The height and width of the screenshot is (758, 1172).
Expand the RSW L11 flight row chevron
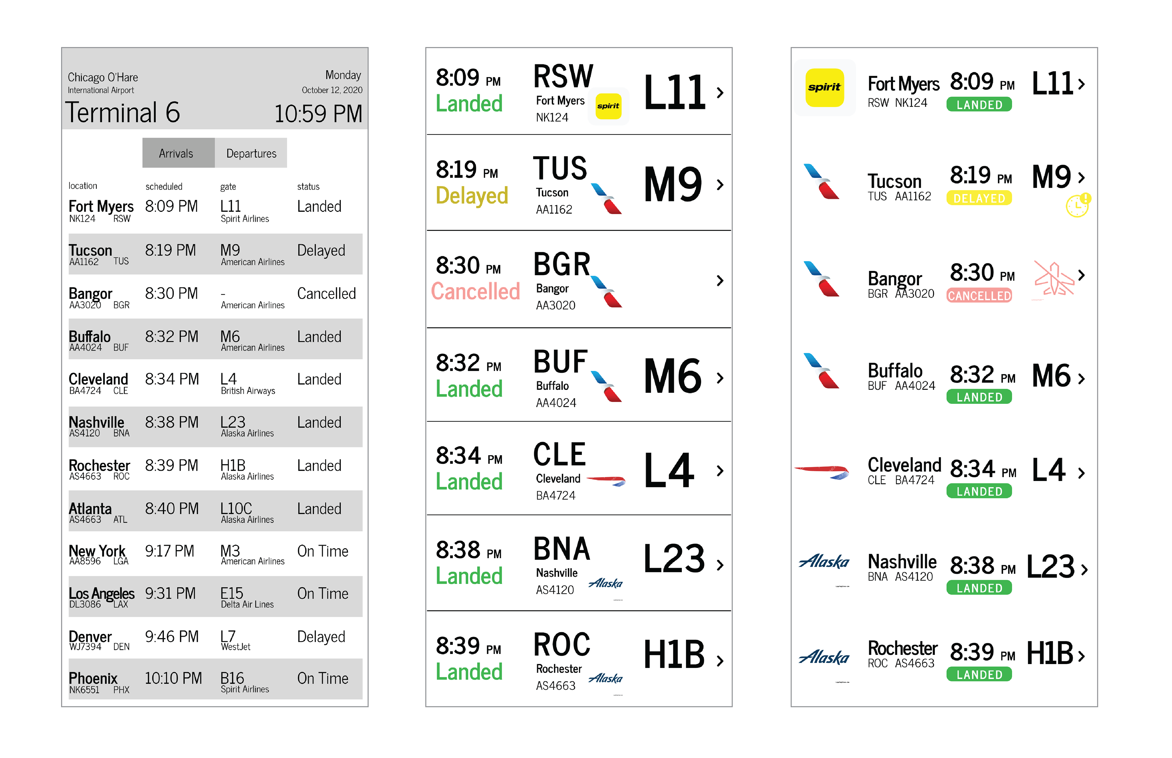(720, 92)
